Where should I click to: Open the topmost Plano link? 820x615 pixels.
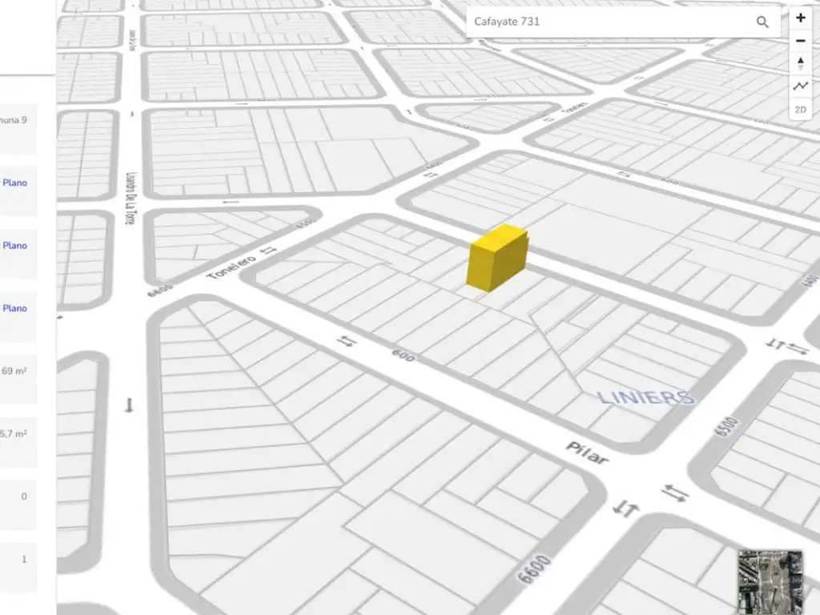click(x=14, y=183)
